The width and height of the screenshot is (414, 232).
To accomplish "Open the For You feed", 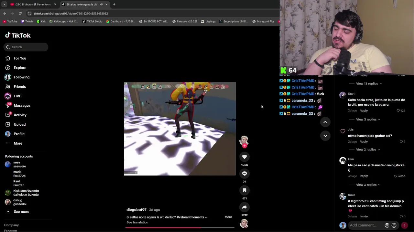I will (20, 58).
